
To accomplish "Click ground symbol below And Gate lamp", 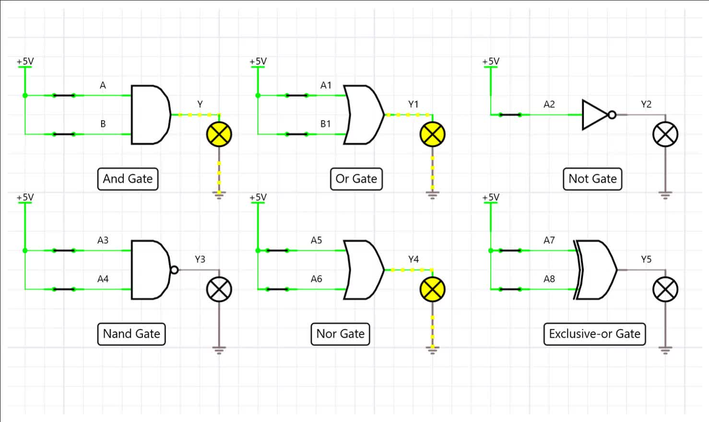I will tap(219, 195).
